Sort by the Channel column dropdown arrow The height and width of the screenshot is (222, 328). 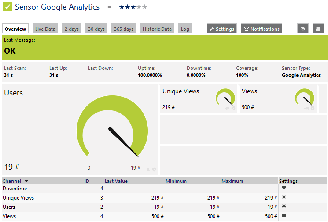click(x=26, y=181)
